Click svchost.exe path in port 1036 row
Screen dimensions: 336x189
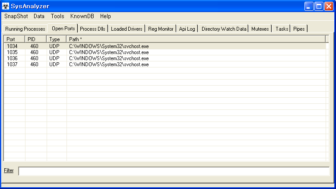109,58
